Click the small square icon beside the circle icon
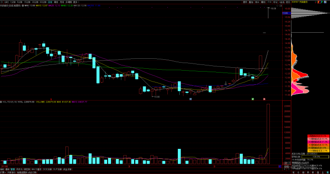 click(280, 6)
